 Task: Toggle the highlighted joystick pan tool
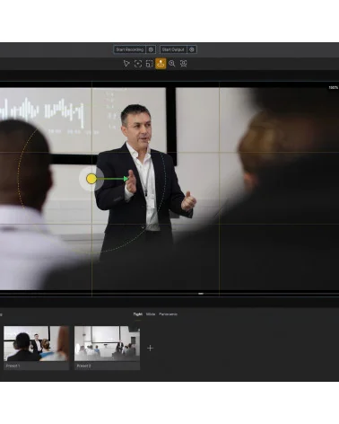click(161, 64)
